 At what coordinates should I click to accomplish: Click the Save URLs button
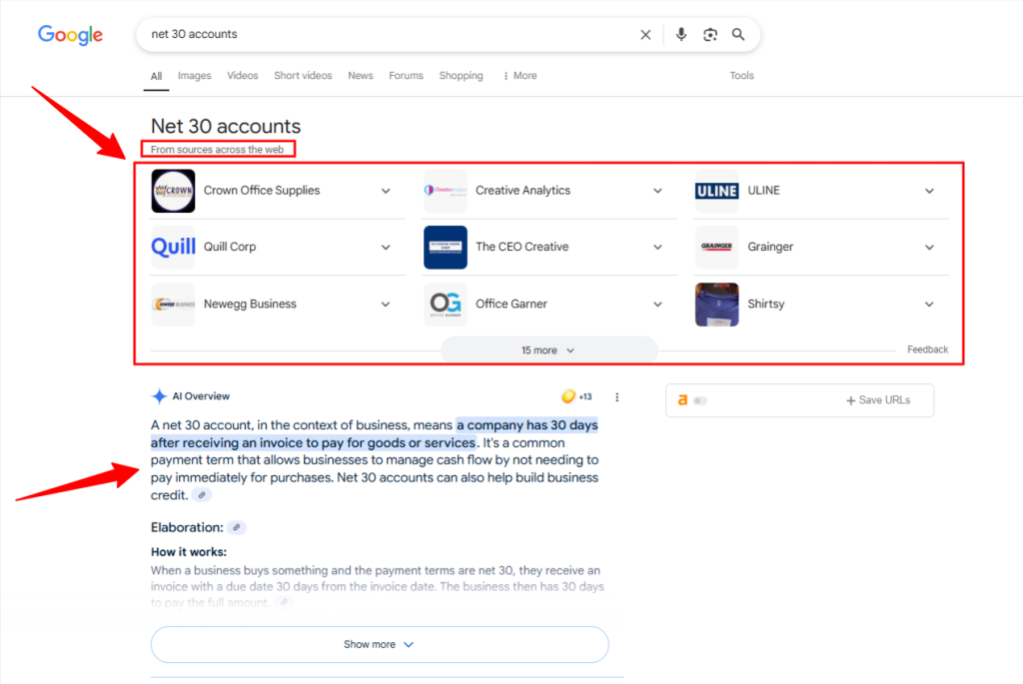(878, 400)
